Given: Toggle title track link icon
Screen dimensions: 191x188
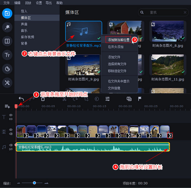Looking at the screenshot, I should tap(11, 119).
